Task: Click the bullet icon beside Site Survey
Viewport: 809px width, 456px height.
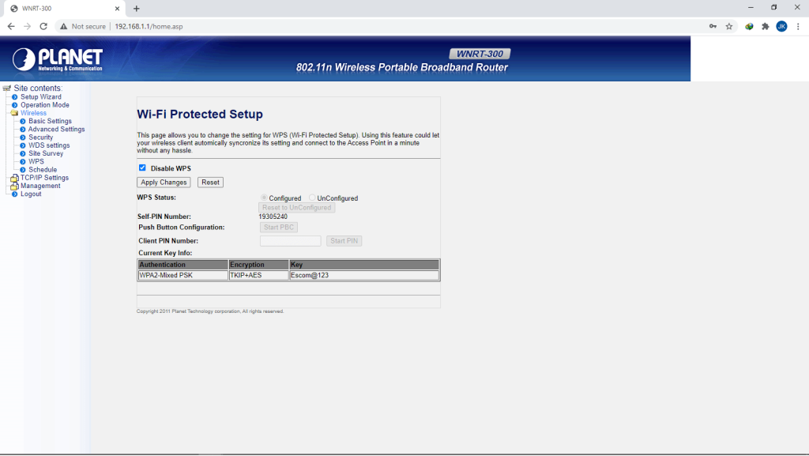Action: tap(23, 154)
